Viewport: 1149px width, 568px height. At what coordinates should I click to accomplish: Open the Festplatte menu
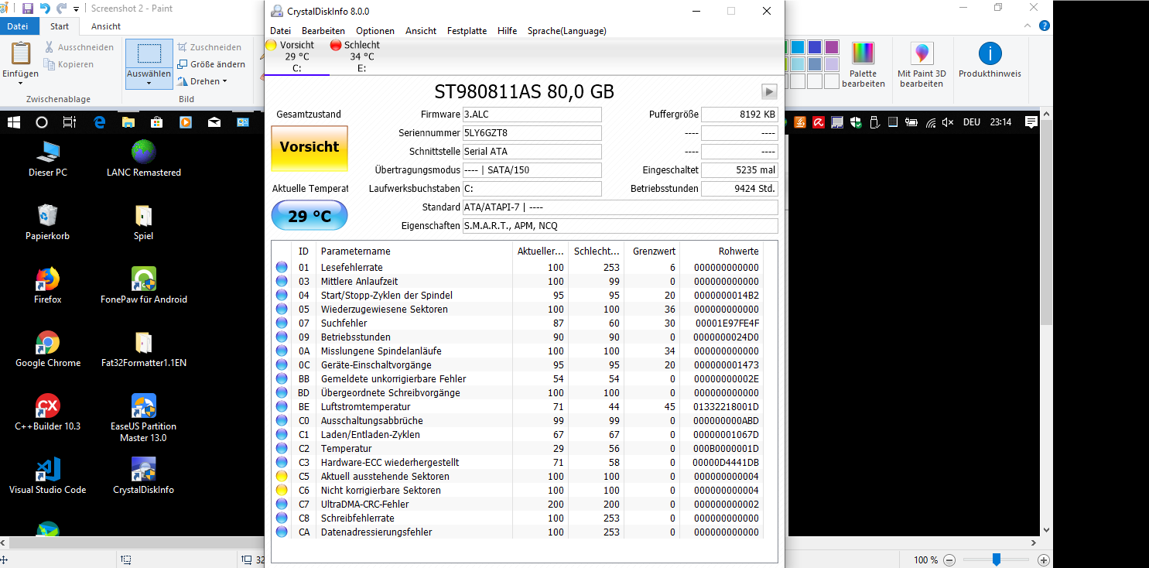(467, 31)
